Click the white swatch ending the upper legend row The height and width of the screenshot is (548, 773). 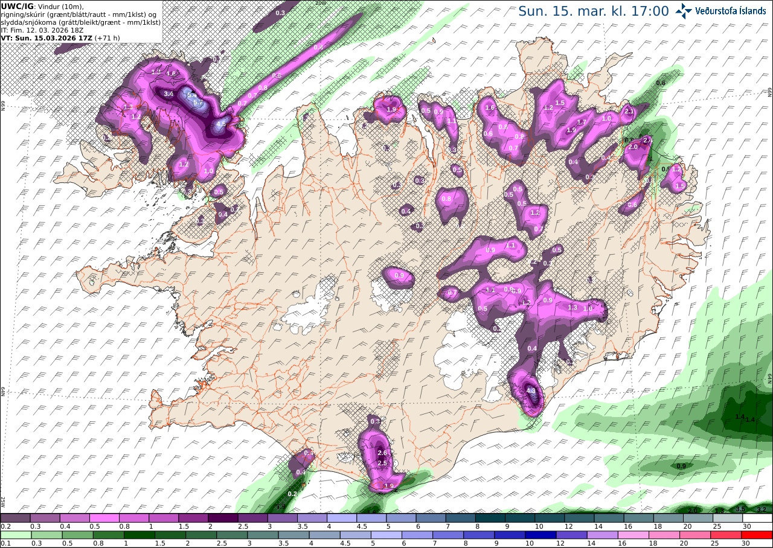coord(757,518)
